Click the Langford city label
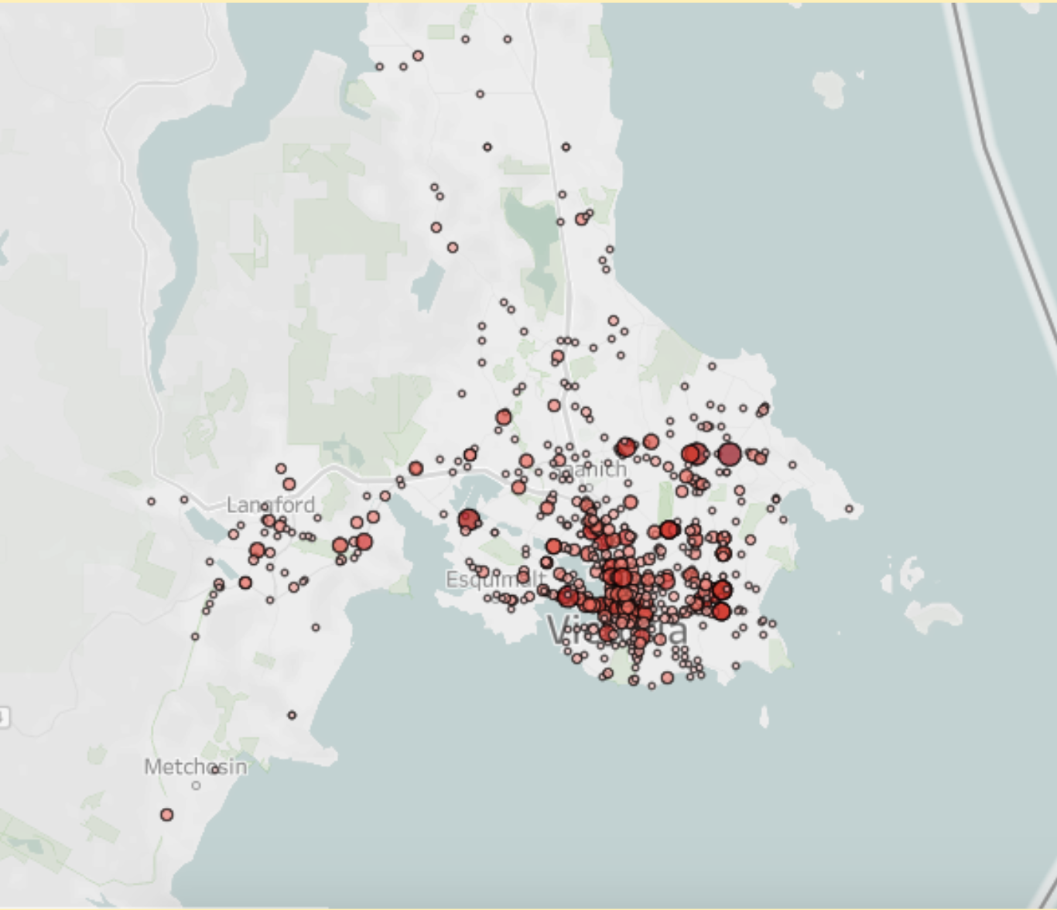The image size is (1057, 910). [x=270, y=505]
